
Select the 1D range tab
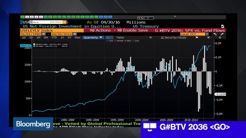coord(24,38)
